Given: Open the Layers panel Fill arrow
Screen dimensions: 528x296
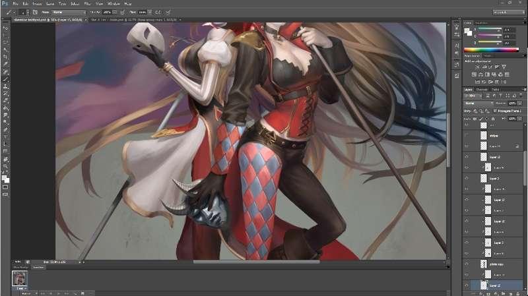Looking at the screenshot, I should click(x=520, y=119).
